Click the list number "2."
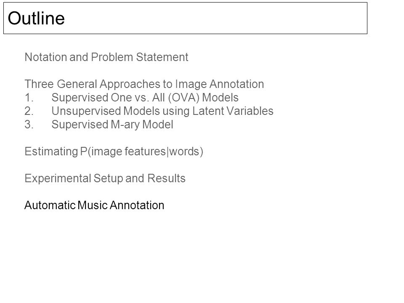The height and width of the screenshot is (303, 404). click(29, 111)
